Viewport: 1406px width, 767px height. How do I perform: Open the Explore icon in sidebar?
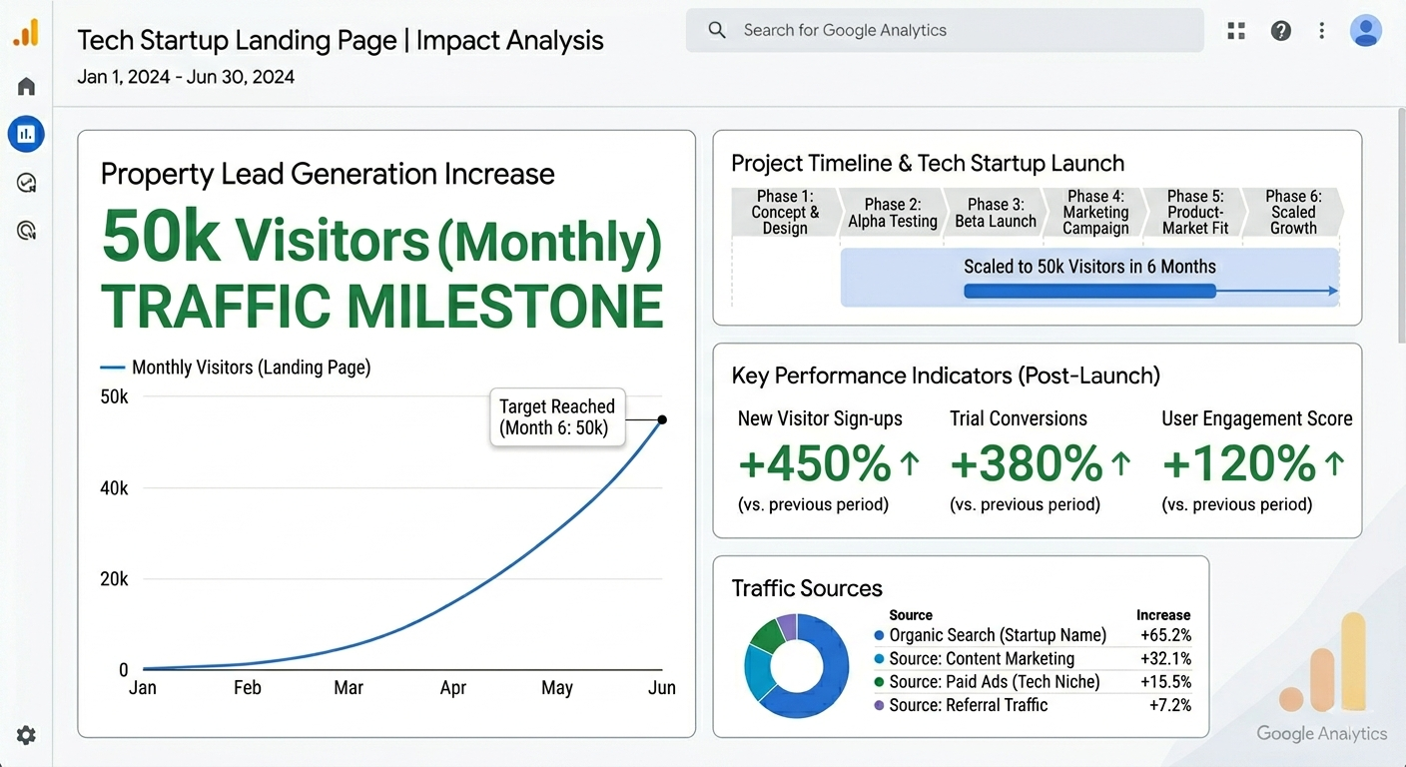27,183
